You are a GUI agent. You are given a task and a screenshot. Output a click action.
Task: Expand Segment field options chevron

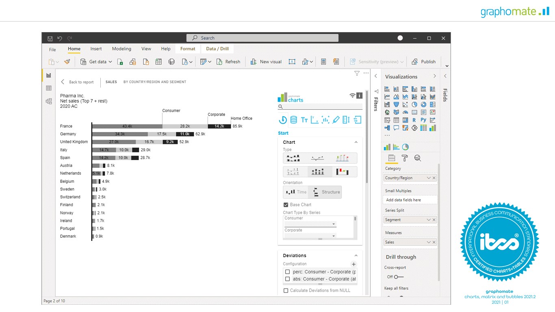pos(428,220)
